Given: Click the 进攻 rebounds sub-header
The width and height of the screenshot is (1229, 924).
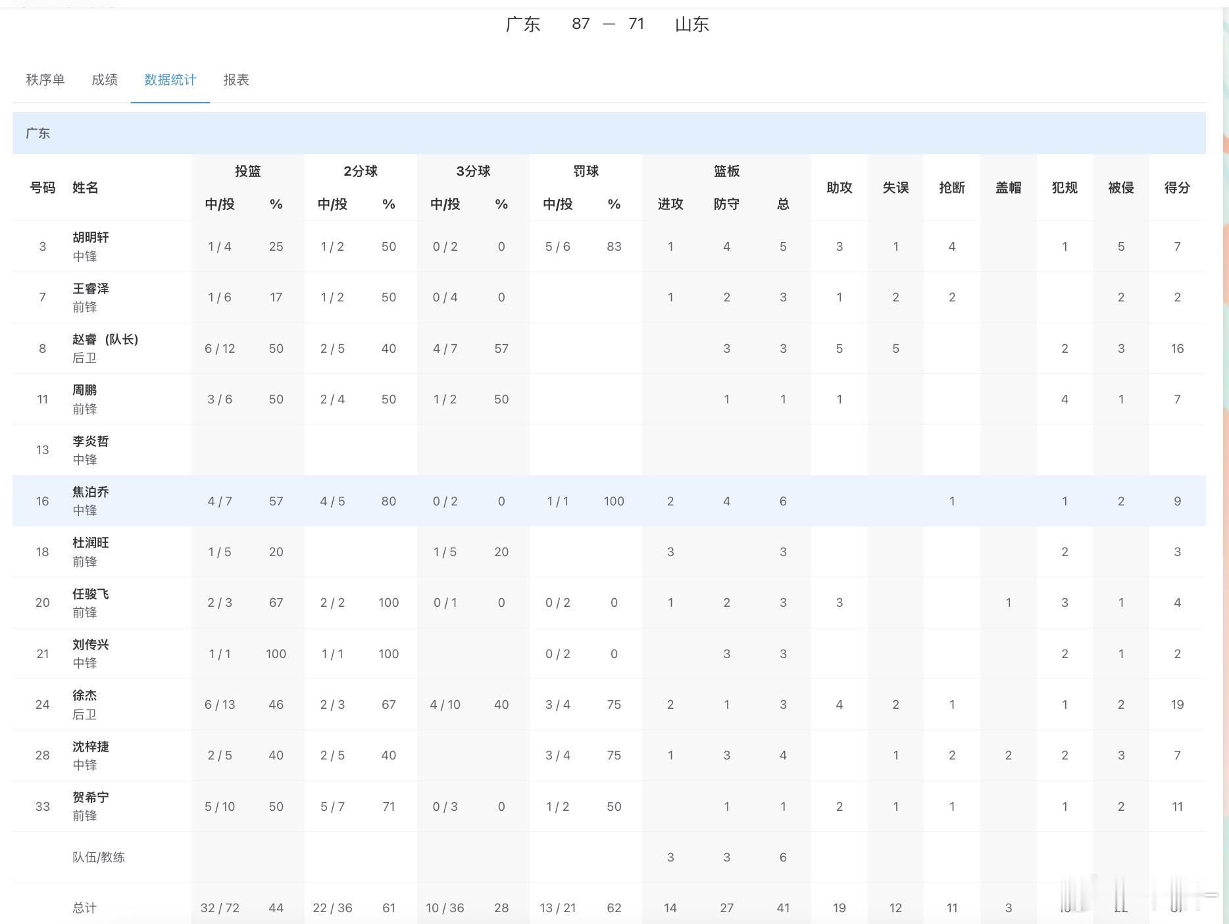Looking at the screenshot, I should tap(670, 204).
